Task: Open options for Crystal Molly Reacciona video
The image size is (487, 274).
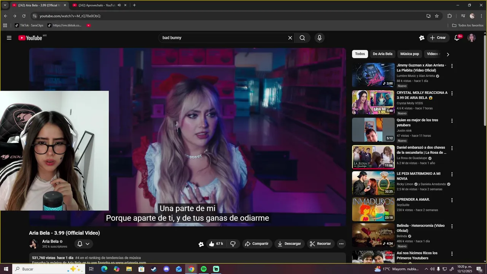Action: click(452, 93)
